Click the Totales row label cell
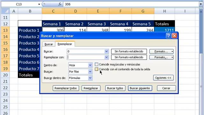 [29, 75]
